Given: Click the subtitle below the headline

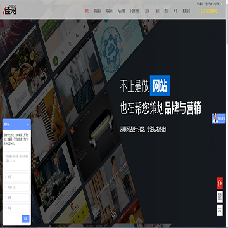Looking at the screenshot, I should click(143, 129).
